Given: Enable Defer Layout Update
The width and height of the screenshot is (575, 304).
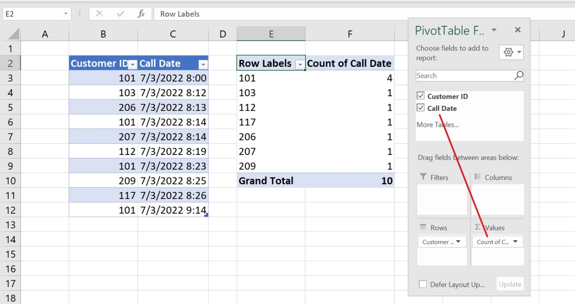Looking at the screenshot, I should tap(423, 284).
